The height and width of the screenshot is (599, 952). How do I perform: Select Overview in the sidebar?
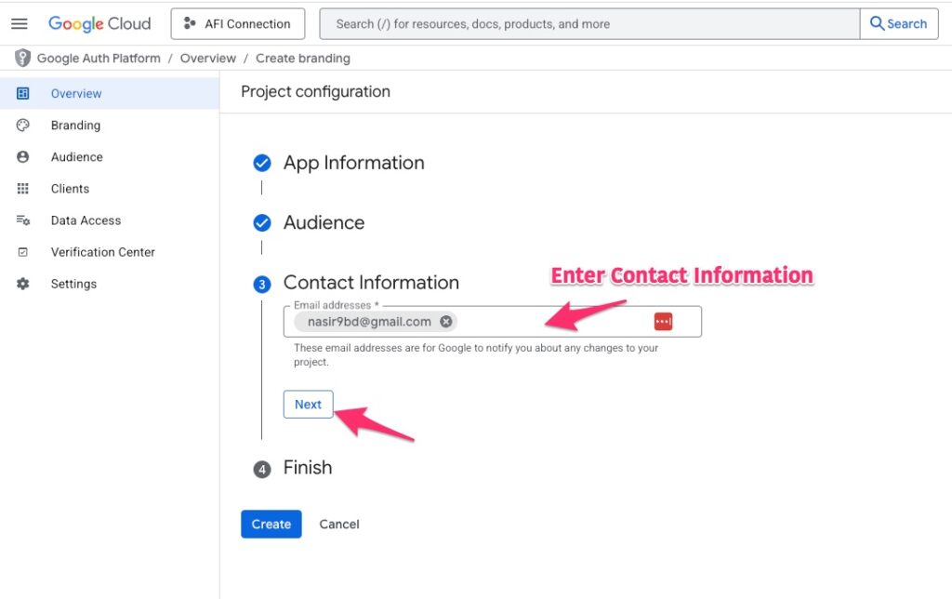(76, 94)
